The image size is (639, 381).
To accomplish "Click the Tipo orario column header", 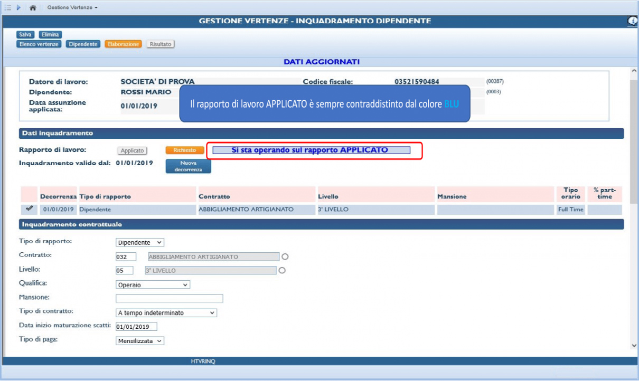I will (x=570, y=193).
